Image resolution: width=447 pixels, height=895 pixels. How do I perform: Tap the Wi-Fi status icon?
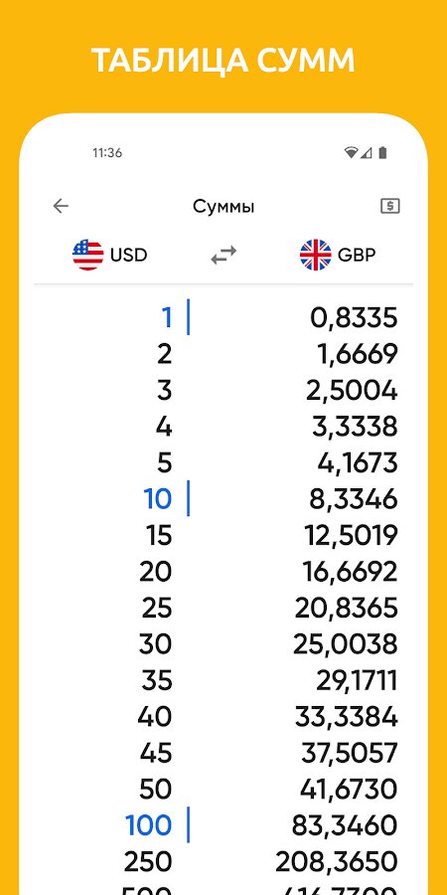tap(351, 152)
